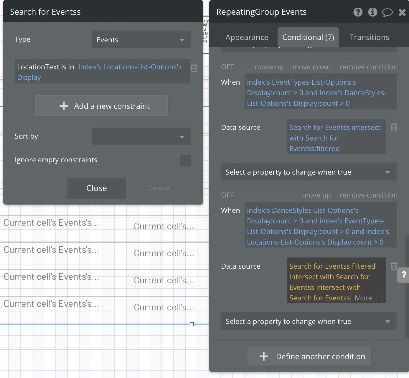Open the last Select a property to change dropdown
Image resolution: width=409 pixels, height=378 pixels.
click(309, 321)
